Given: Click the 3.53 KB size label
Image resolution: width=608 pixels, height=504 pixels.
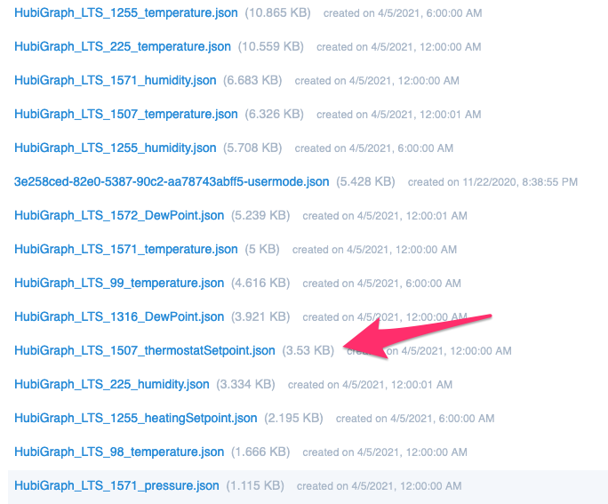Looking at the screenshot, I should coord(308,350).
